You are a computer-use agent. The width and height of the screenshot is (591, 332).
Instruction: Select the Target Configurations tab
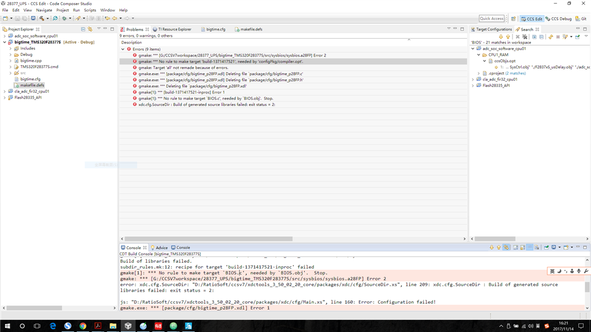tap(492, 29)
